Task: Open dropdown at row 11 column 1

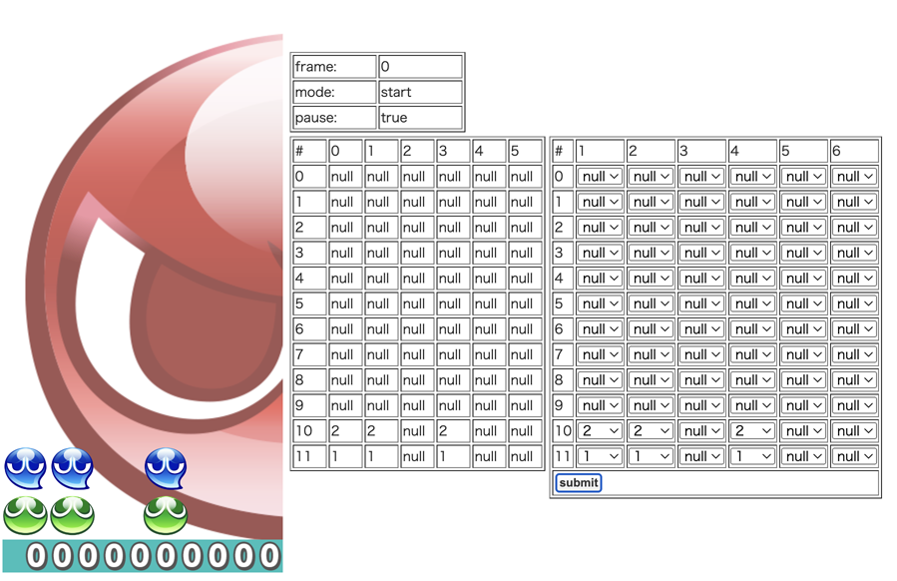Action: (x=600, y=456)
